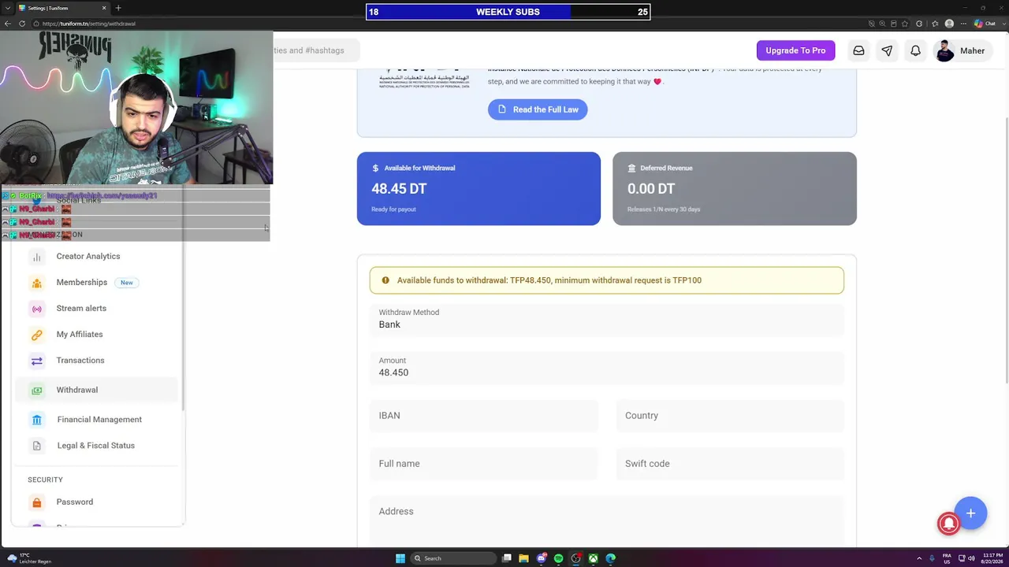Click the FRA US language indicator

click(947, 558)
